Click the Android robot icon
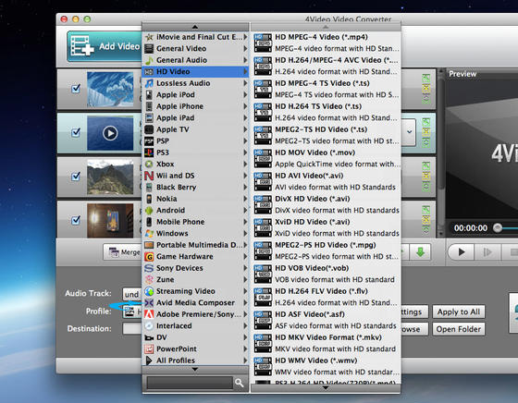The image size is (518, 403). (149, 210)
